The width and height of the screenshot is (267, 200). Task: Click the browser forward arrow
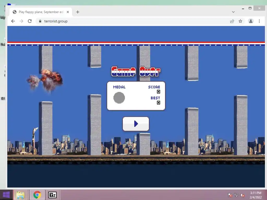(x=21, y=21)
